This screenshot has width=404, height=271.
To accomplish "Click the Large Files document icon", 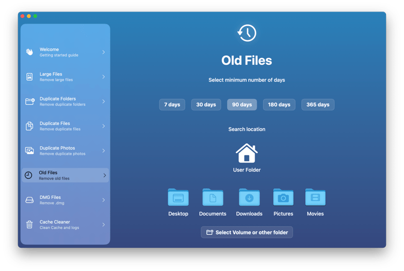I will point(29,77).
